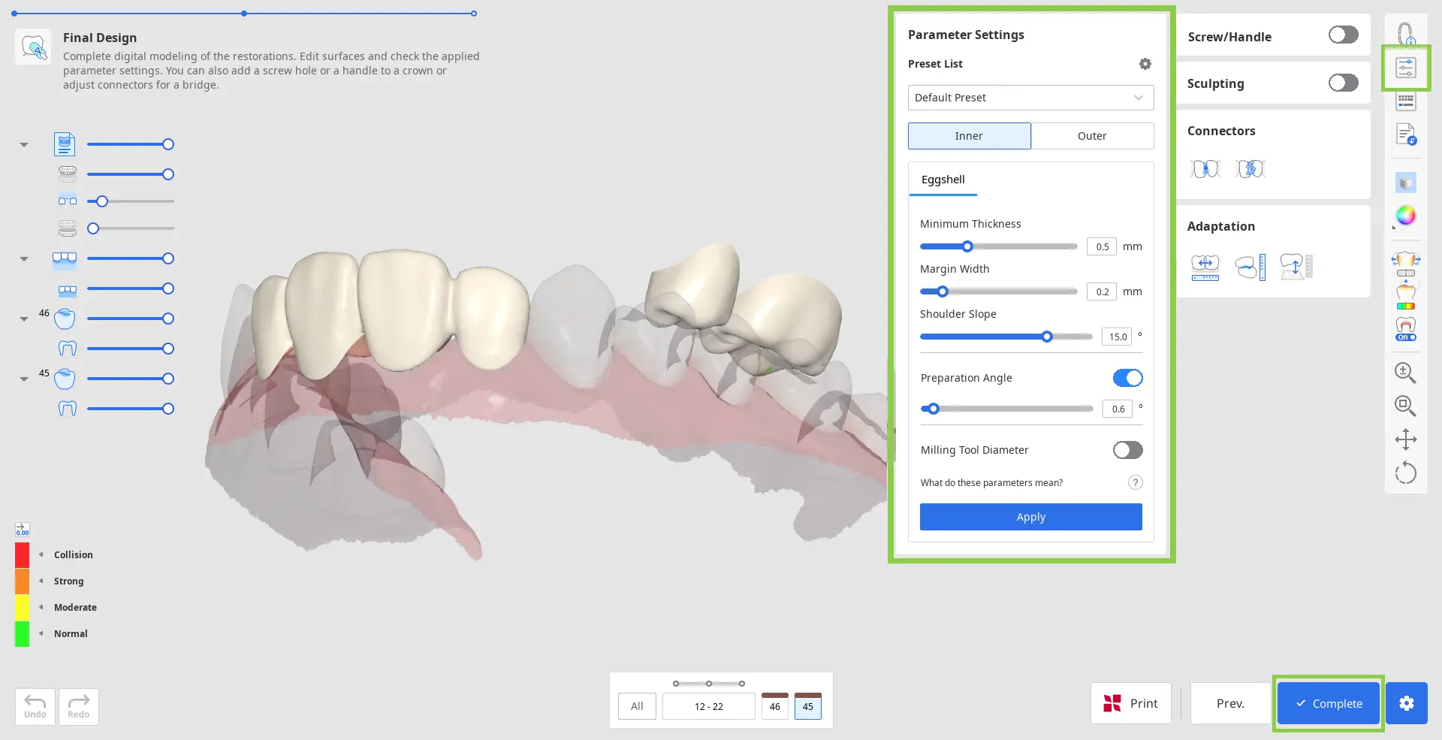Disable the Preparation Angle toggle
This screenshot has width=1442, height=740.
[x=1127, y=378]
